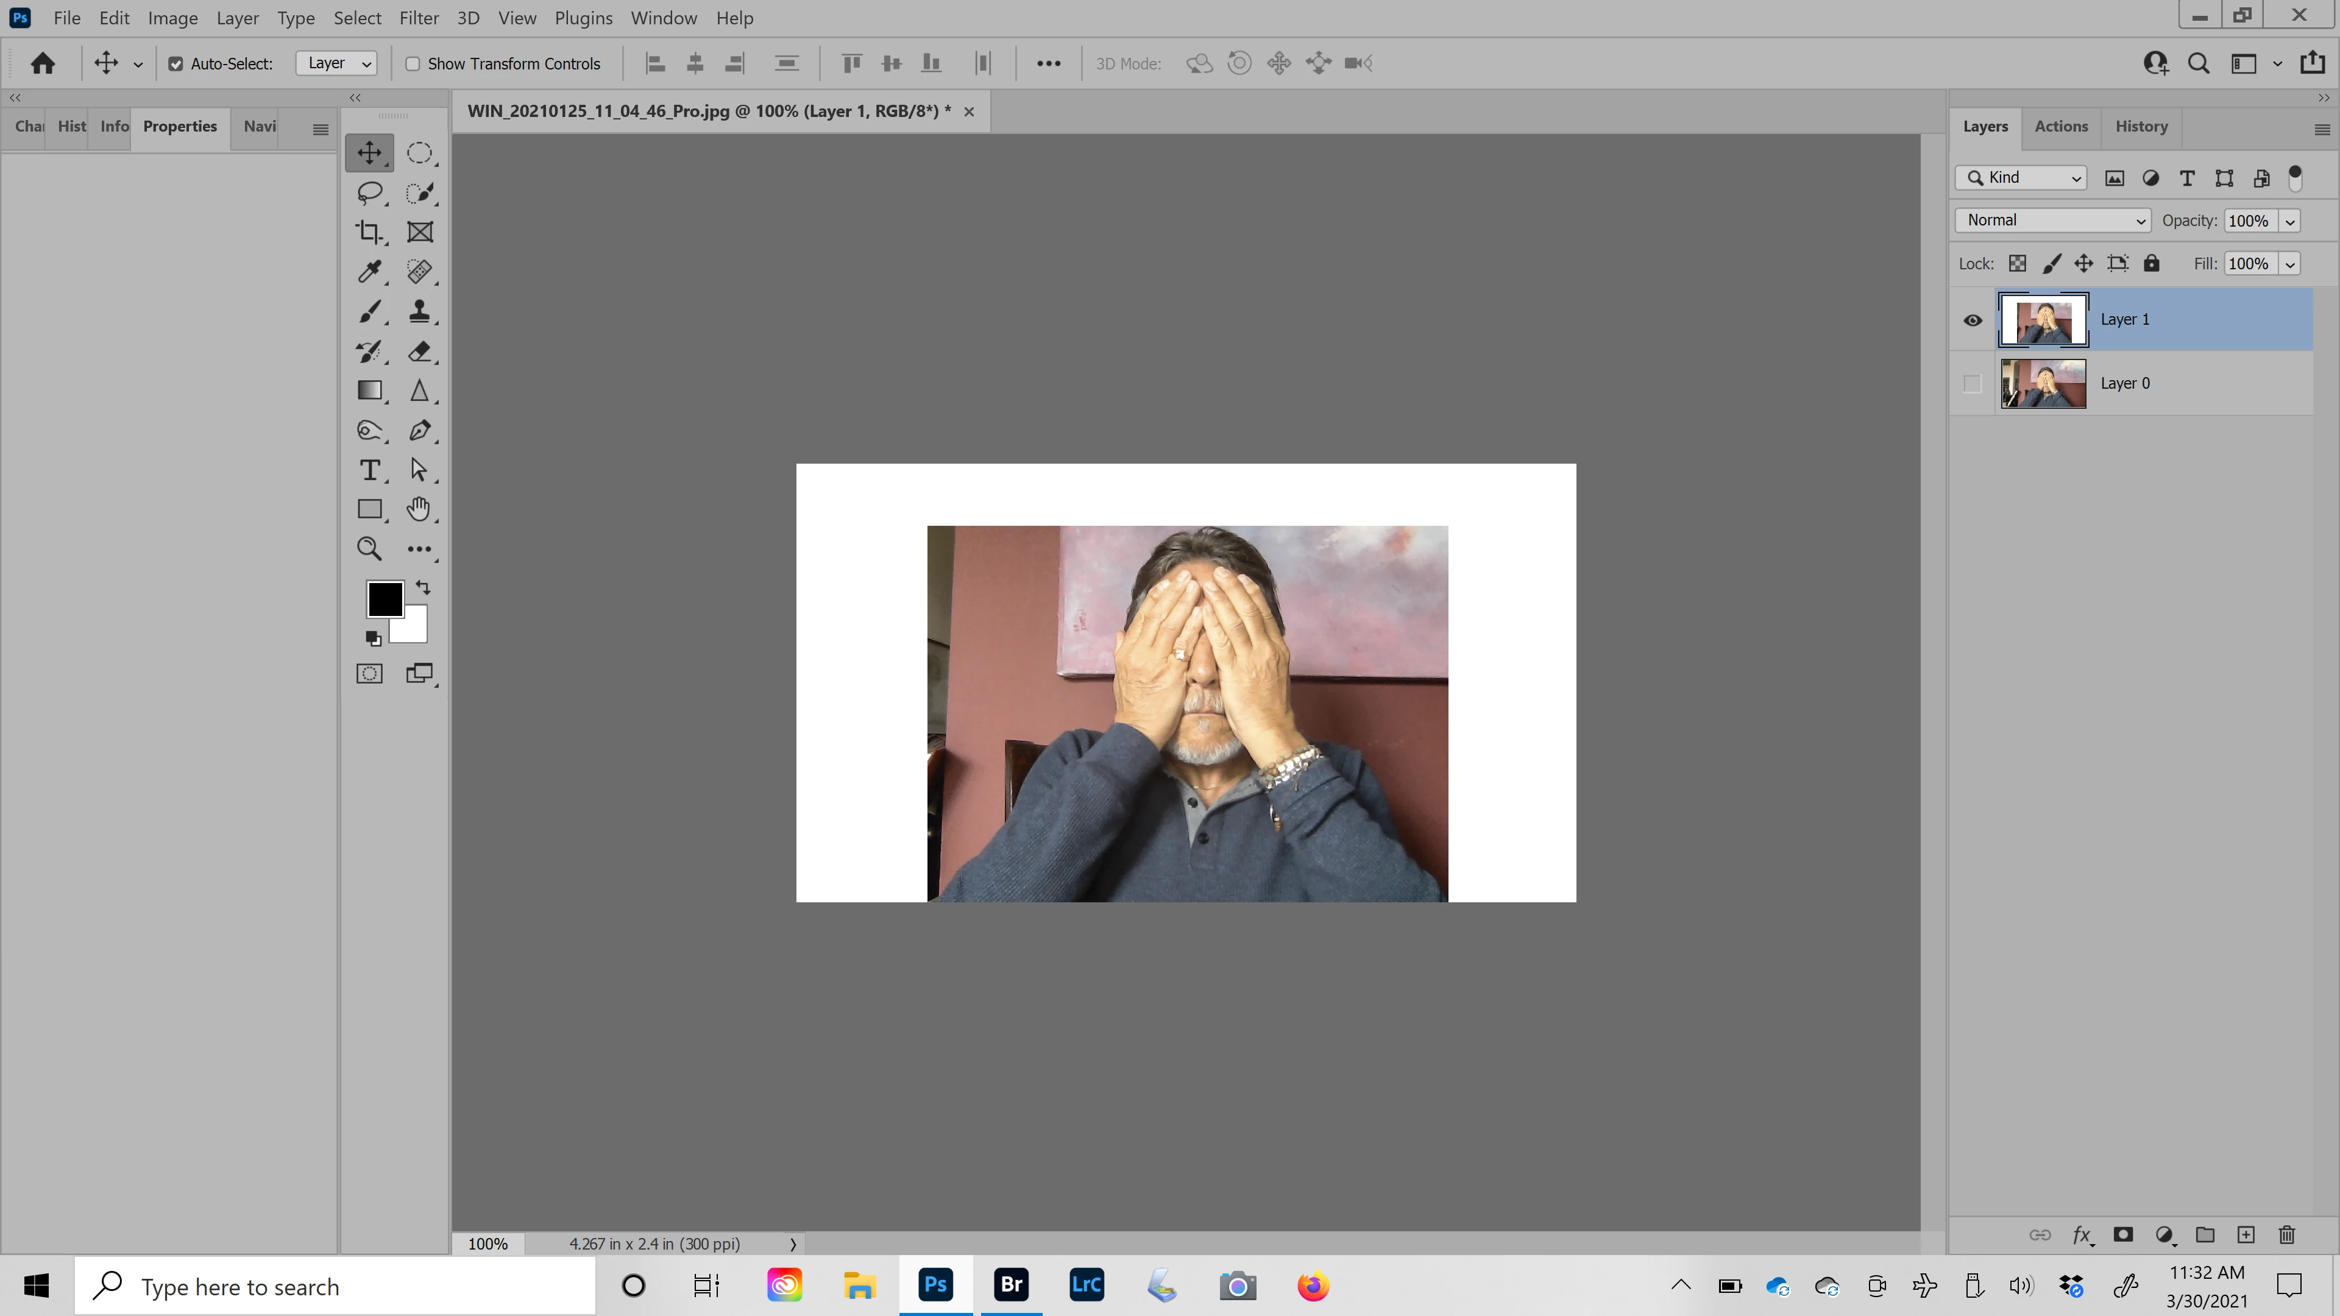Open the Normal blend mode dropdown
This screenshot has width=2340, height=1316.
[x=2053, y=221]
